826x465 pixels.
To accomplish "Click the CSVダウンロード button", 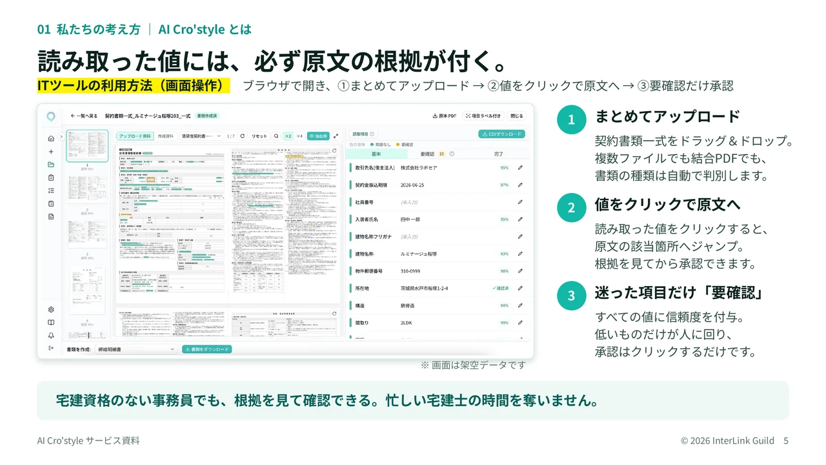I will [501, 134].
